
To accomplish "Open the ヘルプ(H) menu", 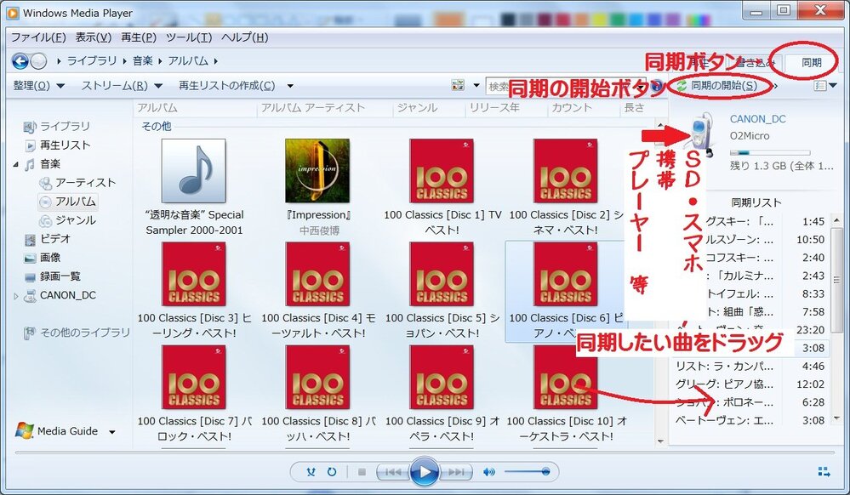I will [244, 37].
